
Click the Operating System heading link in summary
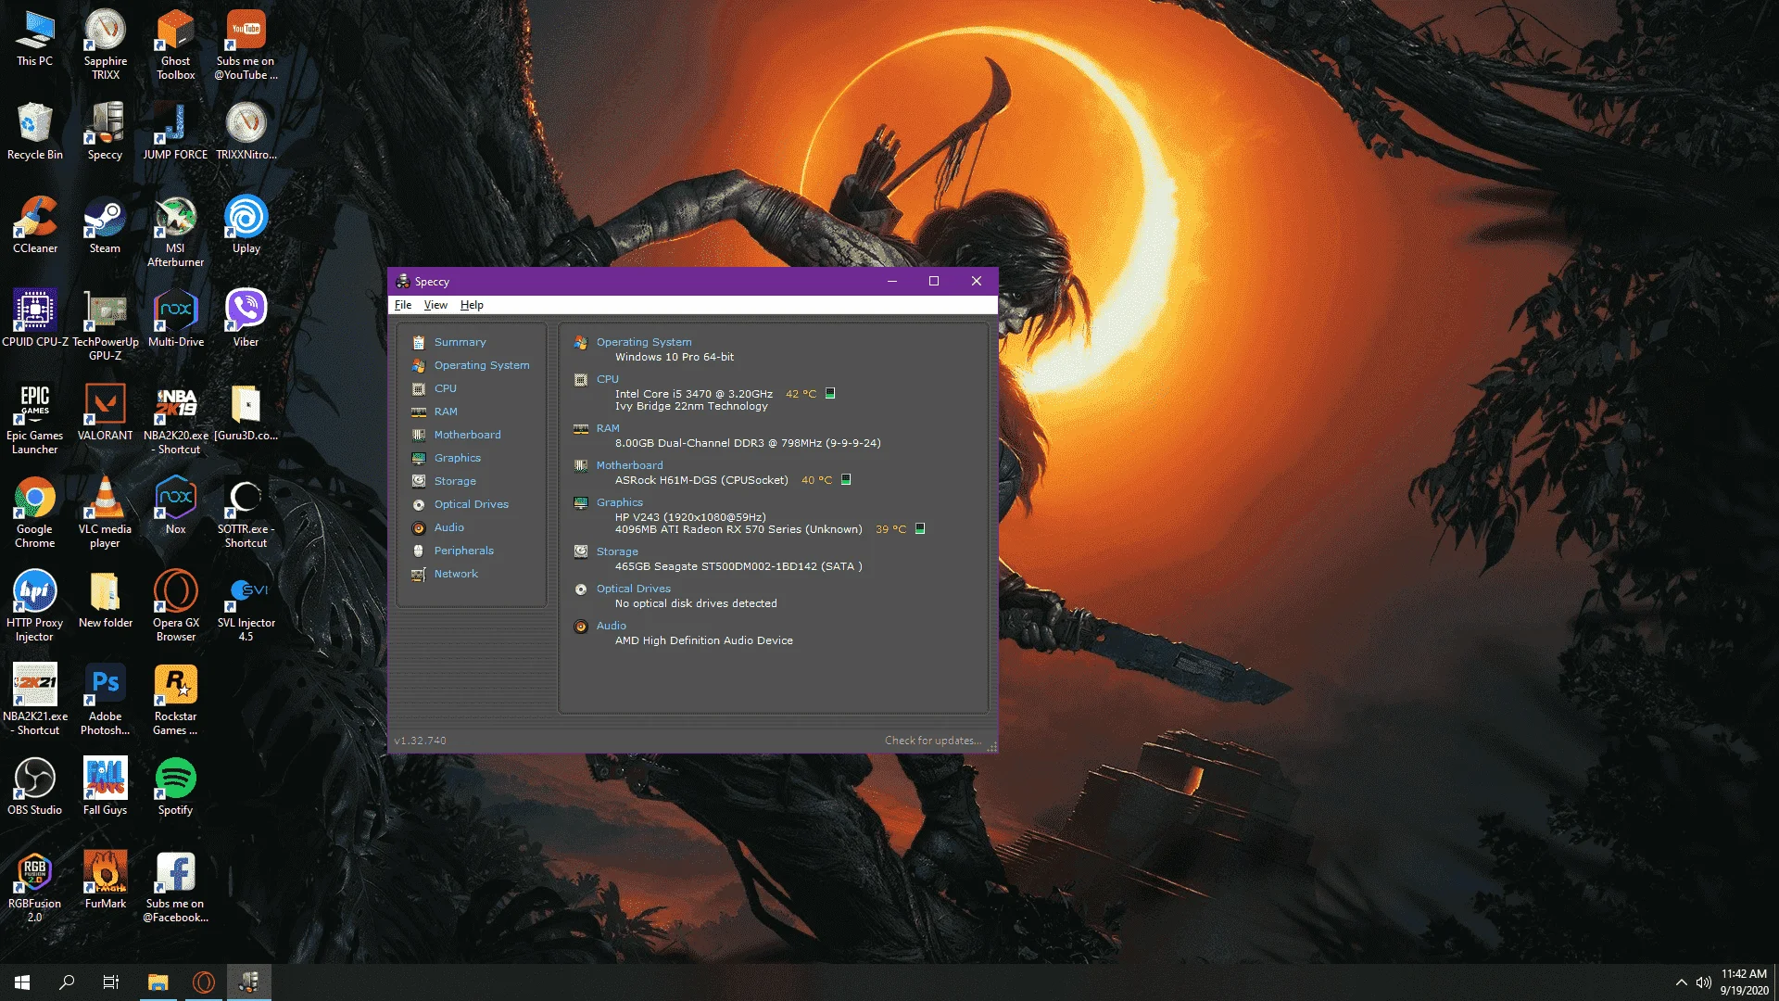(x=644, y=342)
